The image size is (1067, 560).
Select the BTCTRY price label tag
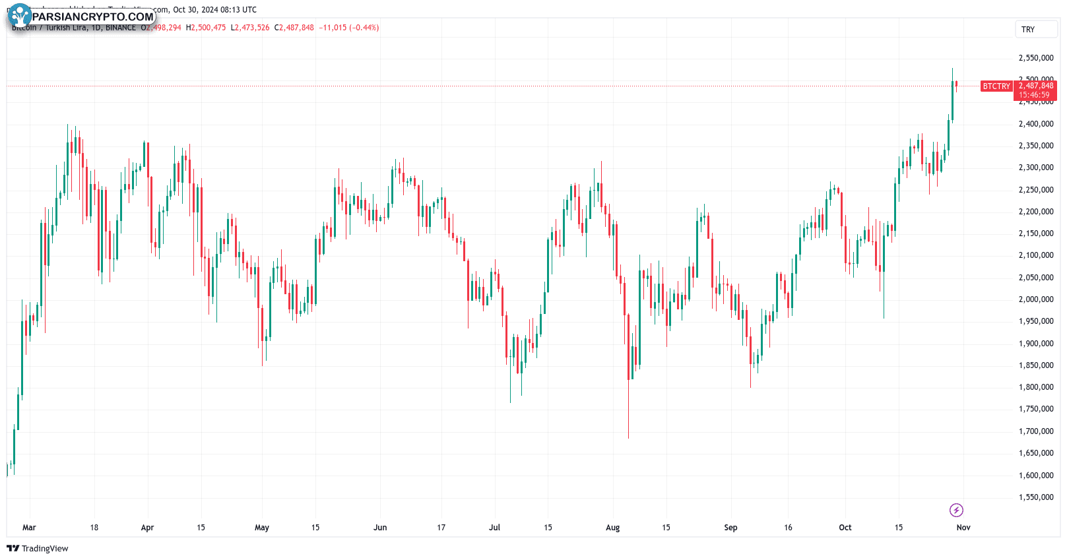coord(996,86)
